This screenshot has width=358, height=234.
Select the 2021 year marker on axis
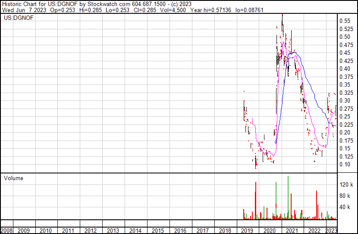click(292, 231)
